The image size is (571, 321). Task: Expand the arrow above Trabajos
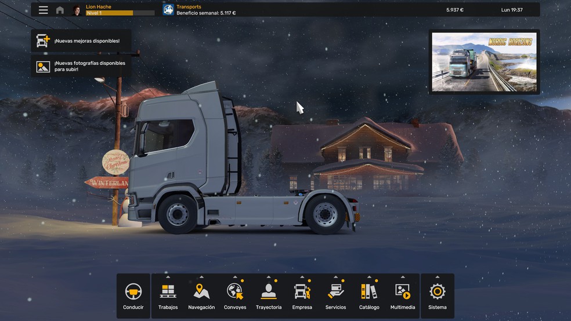168,277
